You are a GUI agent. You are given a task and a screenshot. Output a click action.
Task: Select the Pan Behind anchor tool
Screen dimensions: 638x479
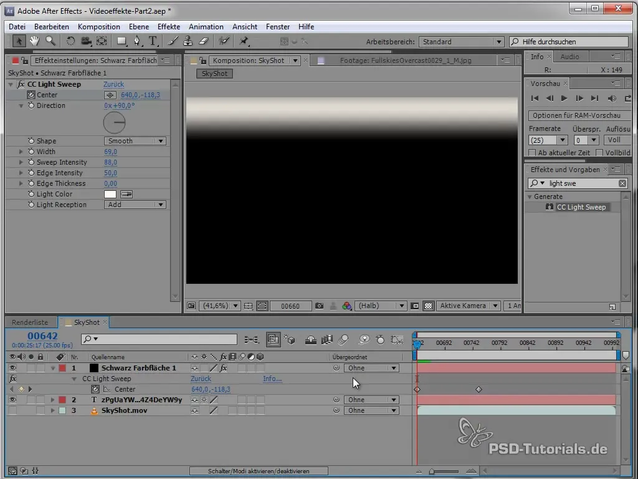102,41
